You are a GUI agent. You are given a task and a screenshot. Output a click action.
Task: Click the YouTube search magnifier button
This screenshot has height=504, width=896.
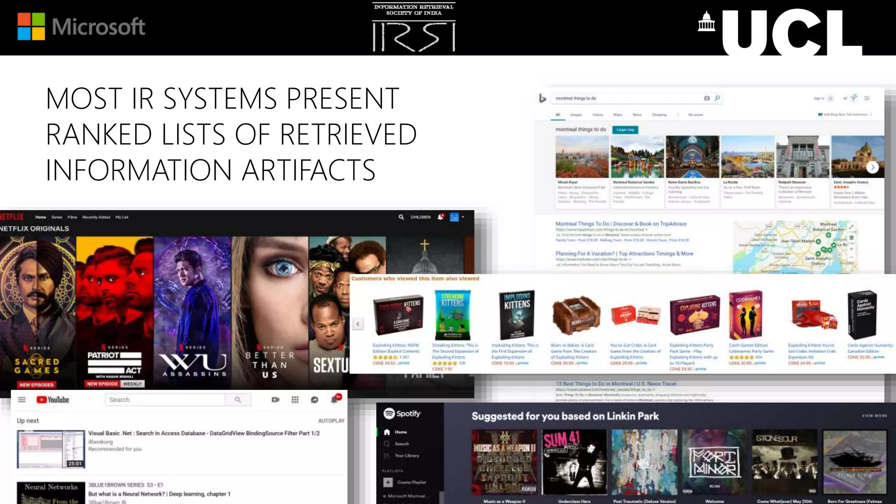pos(238,399)
